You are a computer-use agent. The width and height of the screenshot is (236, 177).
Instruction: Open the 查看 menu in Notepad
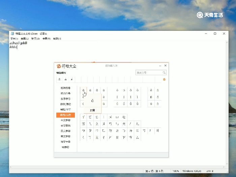[47, 39]
